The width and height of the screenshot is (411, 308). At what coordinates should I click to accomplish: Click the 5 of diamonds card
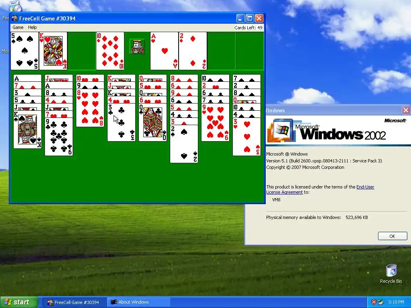[184, 107]
